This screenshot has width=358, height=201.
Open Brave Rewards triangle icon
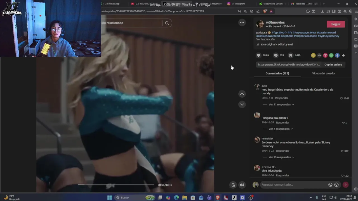click(271, 11)
